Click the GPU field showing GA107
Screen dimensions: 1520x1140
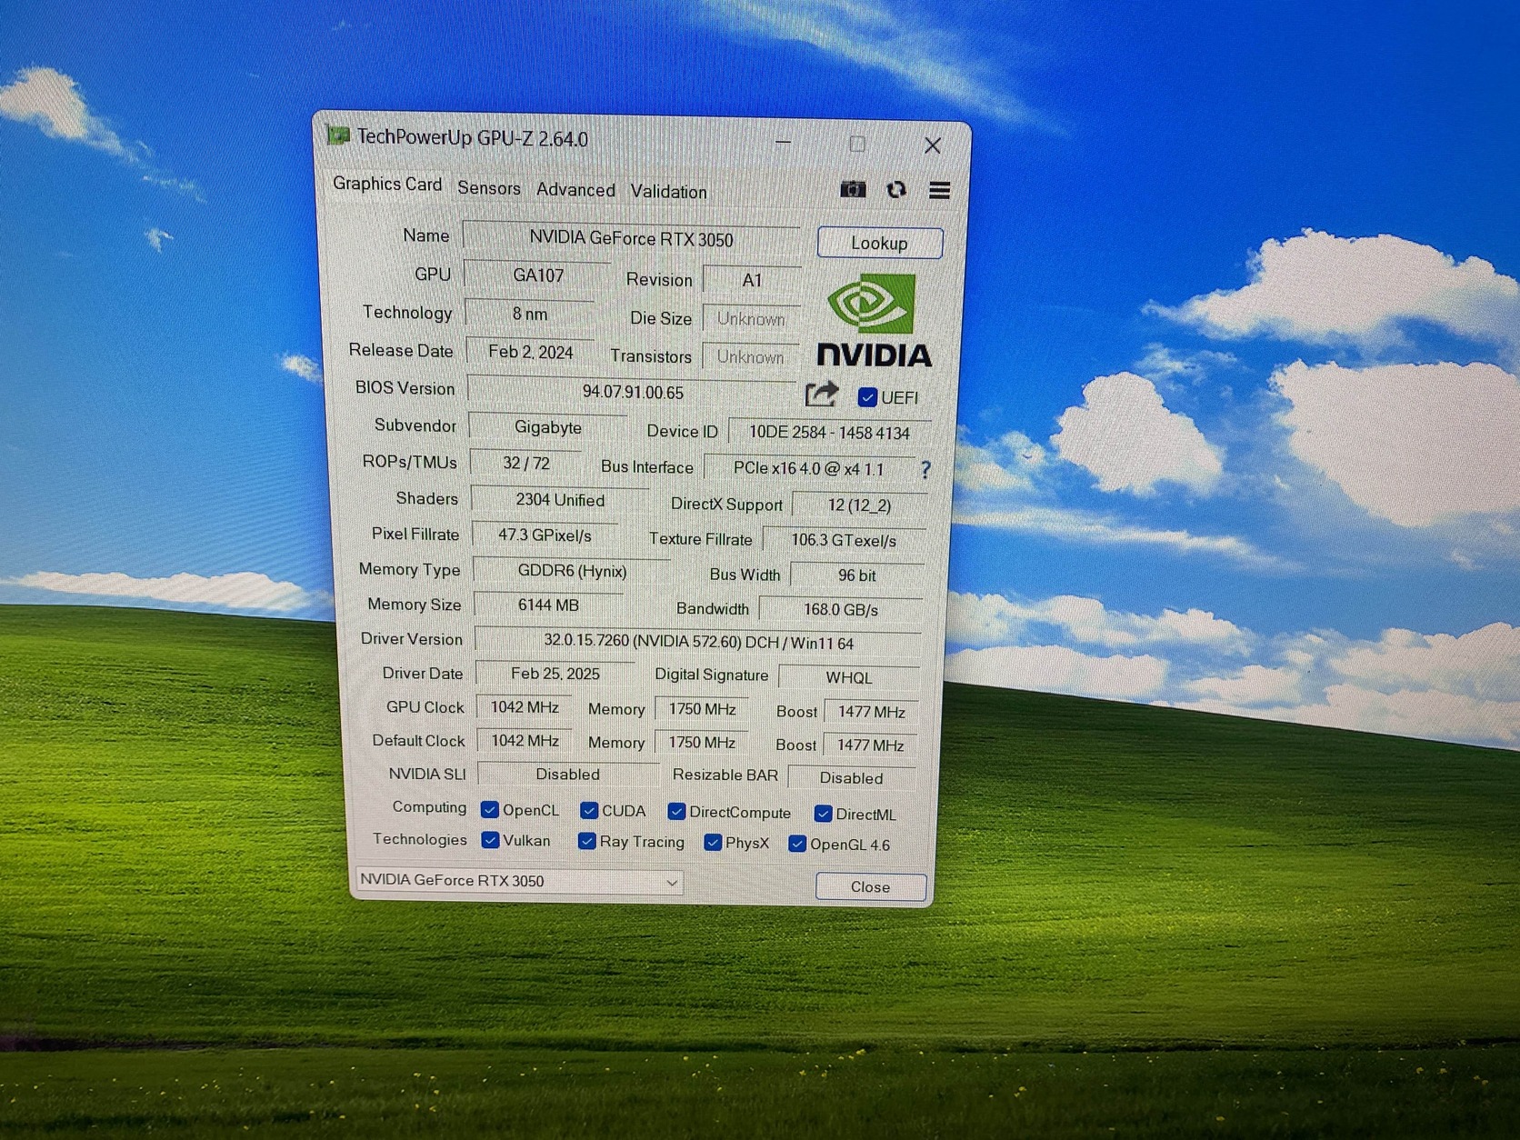tap(537, 275)
